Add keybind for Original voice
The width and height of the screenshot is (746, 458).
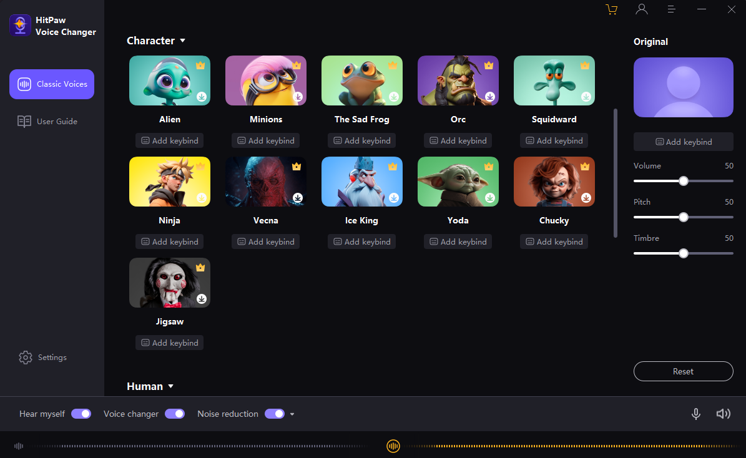click(x=683, y=142)
